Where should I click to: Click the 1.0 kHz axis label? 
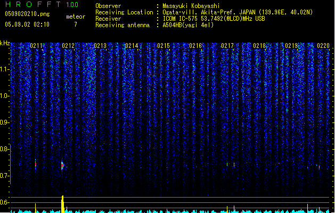tap(4, 96)
